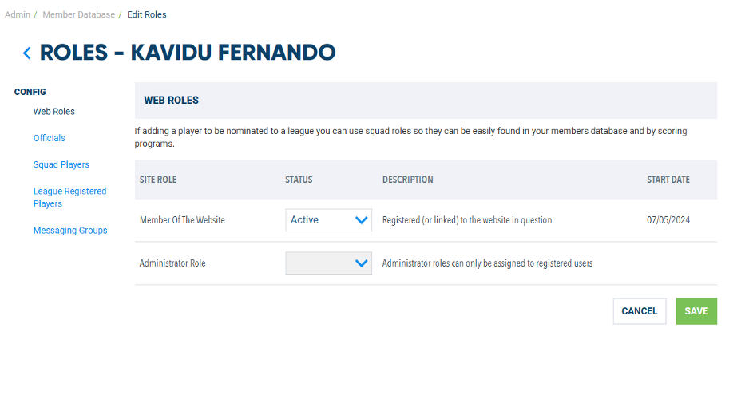Click the Member Of The Website row label
Screen dimensions: 749x407
click(182, 220)
